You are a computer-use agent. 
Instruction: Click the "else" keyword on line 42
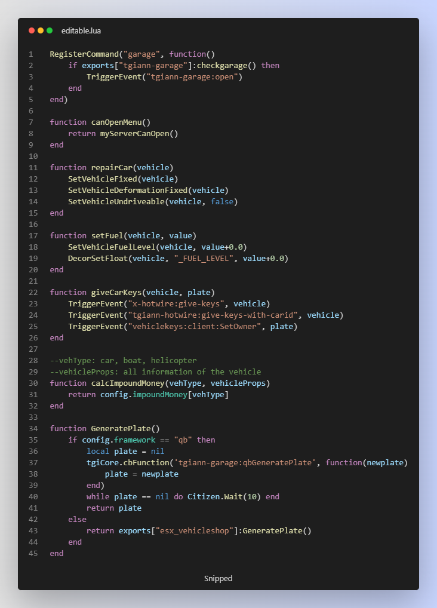pos(78,519)
